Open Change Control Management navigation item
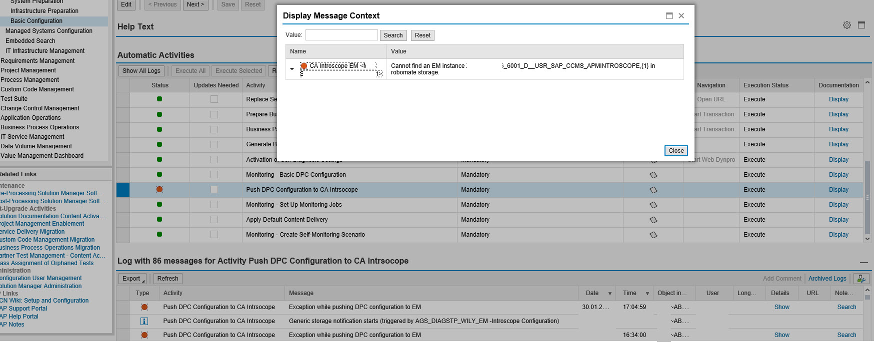 40,108
